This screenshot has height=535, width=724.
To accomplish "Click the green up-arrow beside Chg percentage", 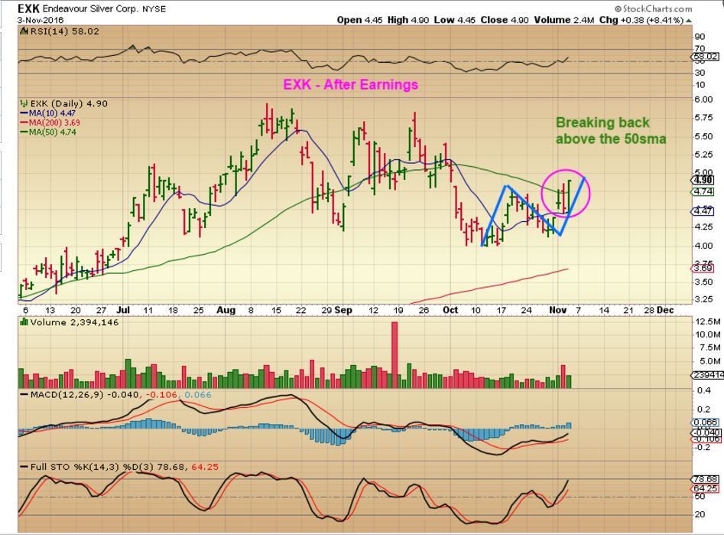I will pyautogui.click(x=689, y=21).
